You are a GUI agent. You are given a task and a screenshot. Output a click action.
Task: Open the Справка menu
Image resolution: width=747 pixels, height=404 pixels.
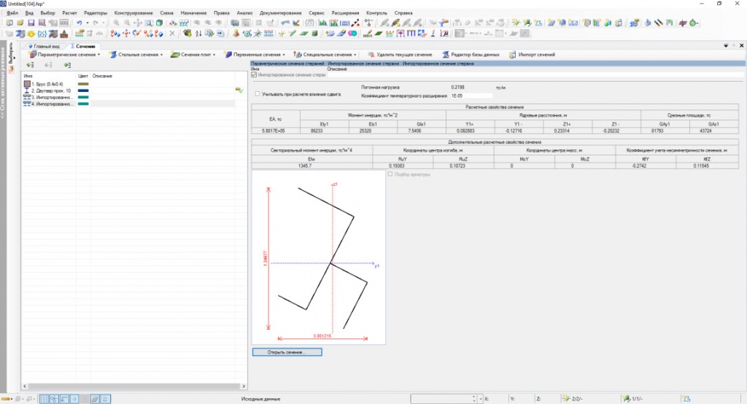[403, 13]
